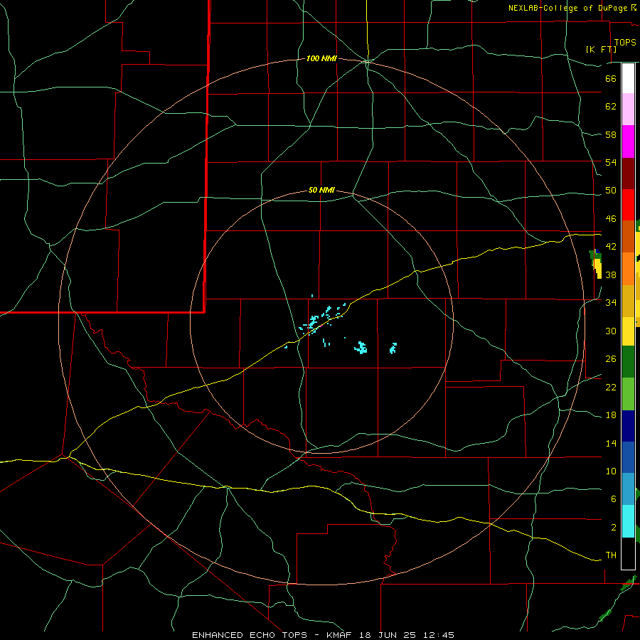
Task: Click the legend value "26"
Action: [x=611, y=359]
